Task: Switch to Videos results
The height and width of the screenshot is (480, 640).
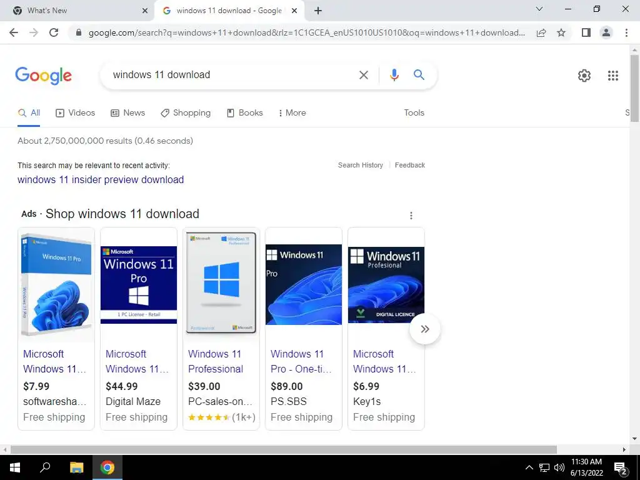Action: click(75, 113)
